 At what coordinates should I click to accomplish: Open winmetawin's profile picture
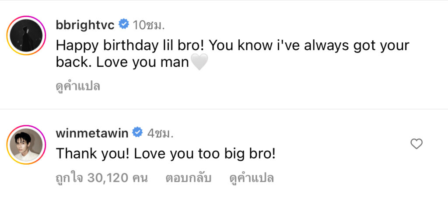[26, 145]
